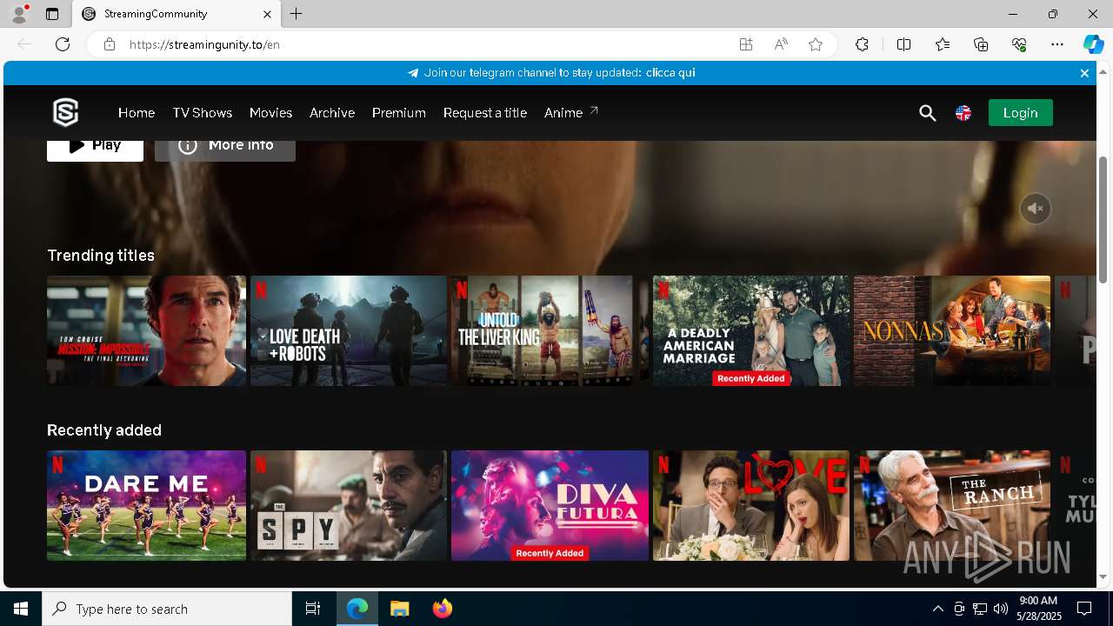Open the site search magnifier
The image size is (1113, 626).
(928, 113)
